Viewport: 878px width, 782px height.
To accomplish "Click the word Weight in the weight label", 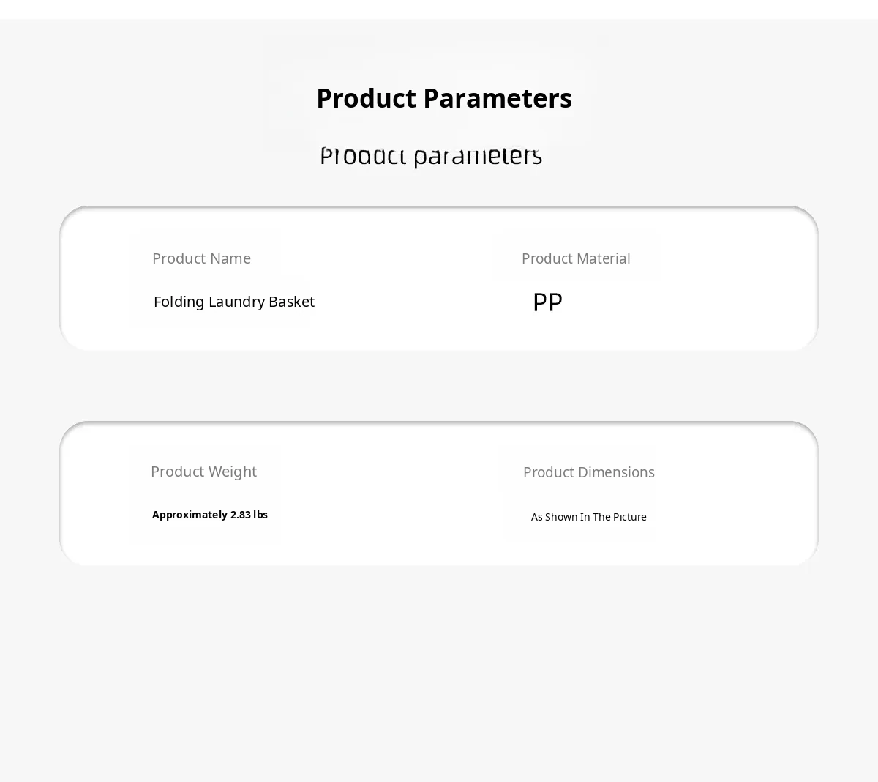I will (x=230, y=472).
